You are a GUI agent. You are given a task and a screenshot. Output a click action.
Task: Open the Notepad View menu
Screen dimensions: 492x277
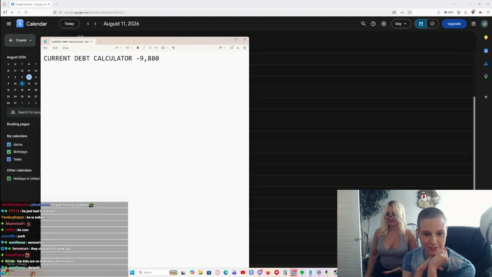[x=65, y=48]
